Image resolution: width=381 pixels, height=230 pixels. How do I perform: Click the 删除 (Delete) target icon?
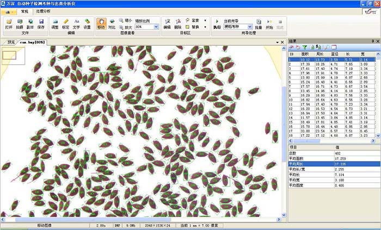(177, 23)
